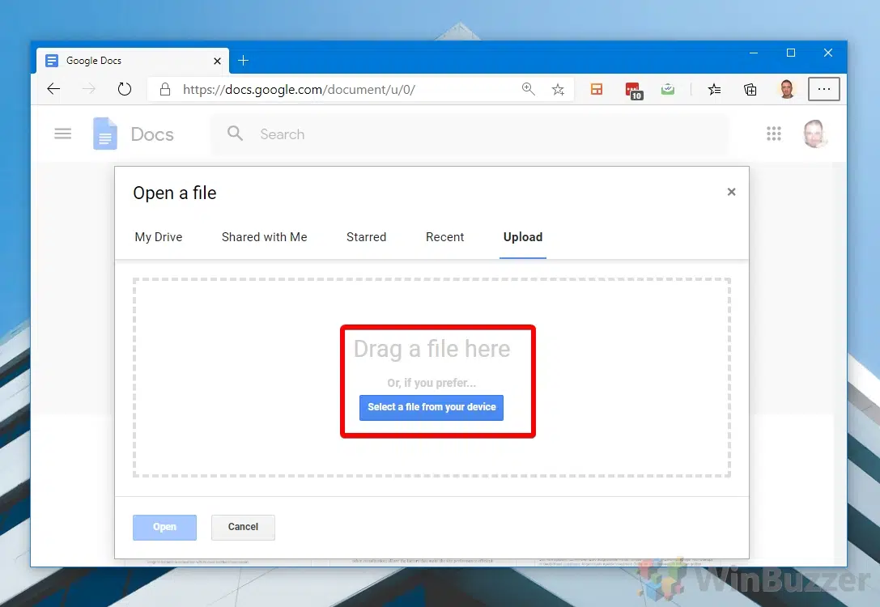Switch to the My Drive tab

pos(158,237)
